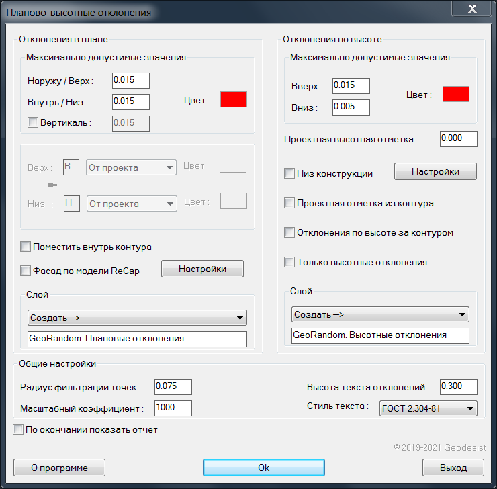Confirm with the Ok button
This screenshot has height=489, width=497.
tap(263, 468)
